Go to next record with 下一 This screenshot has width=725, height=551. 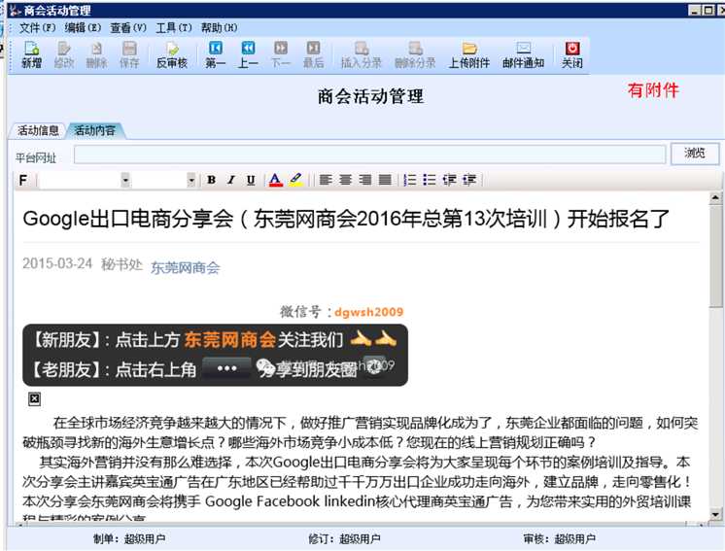(x=281, y=54)
